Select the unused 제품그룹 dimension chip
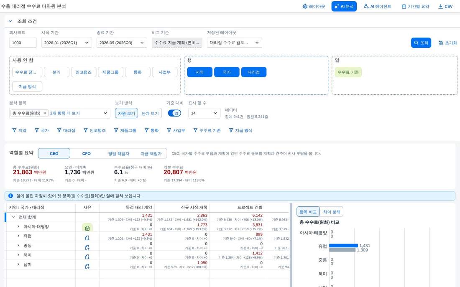This screenshot has height=287, width=460. (110, 72)
